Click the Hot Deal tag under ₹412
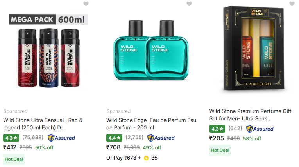The width and height of the screenshot is (299, 167). coord(14,159)
